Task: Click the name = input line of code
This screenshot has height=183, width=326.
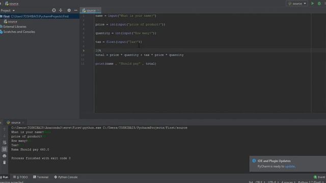Action: (126, 16)
